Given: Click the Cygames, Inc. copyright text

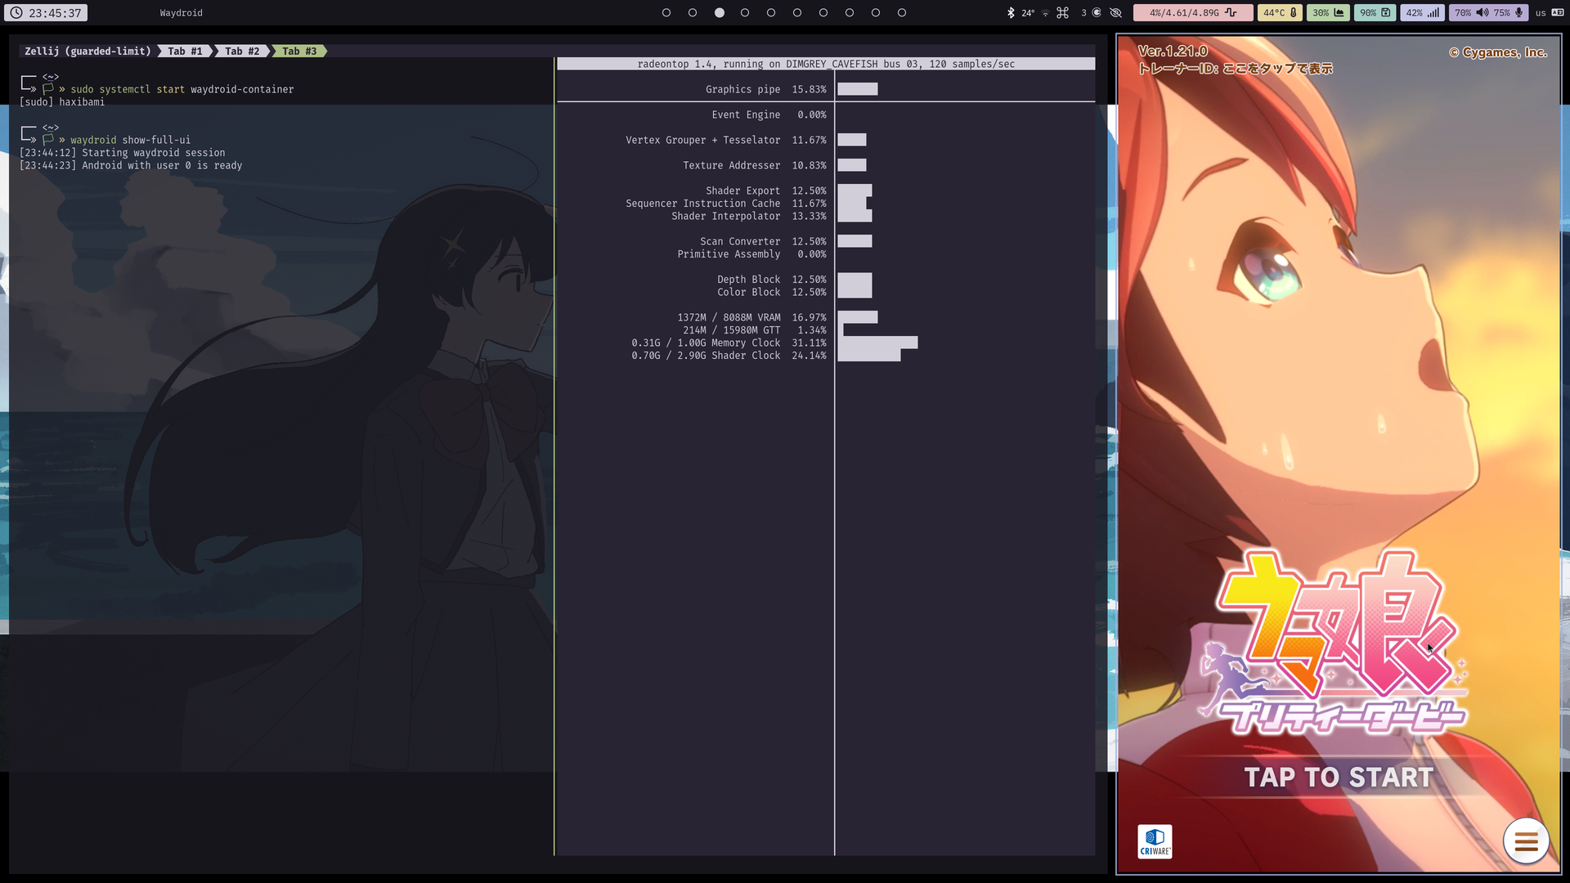Looking at the screenshot, I should pyautogui.click(x=1498, y=52).
